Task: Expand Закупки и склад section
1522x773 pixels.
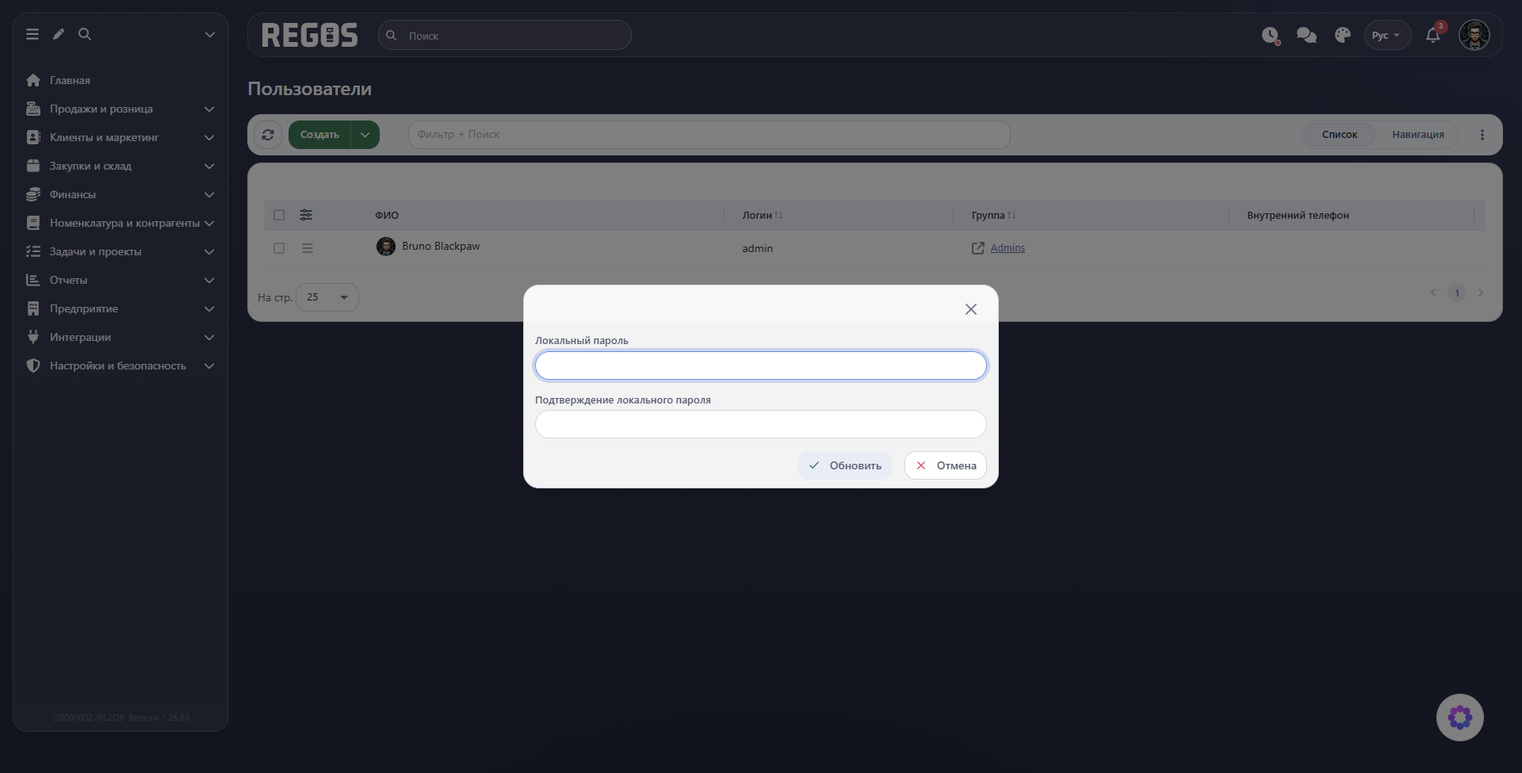Action: [120, 166]
